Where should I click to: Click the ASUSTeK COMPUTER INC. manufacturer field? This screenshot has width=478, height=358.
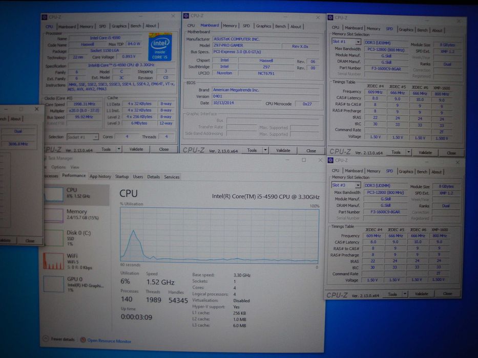click(265, 39)
